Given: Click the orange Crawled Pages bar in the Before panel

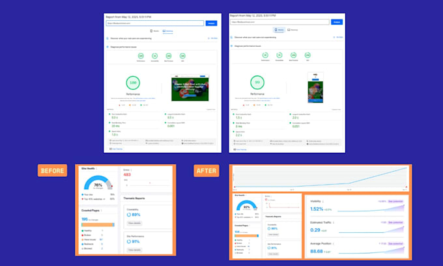Looking at the screenshot, I should [98, 225].
